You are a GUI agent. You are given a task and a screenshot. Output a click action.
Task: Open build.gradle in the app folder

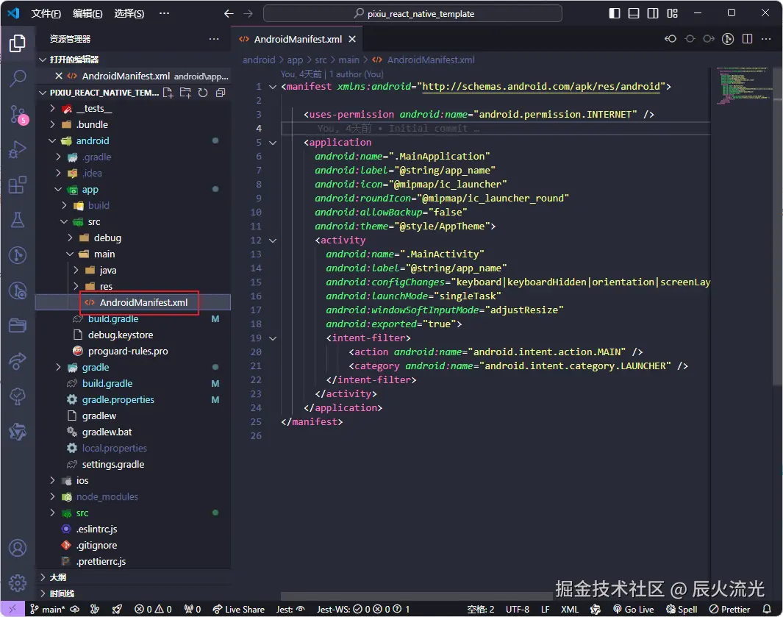(x=112, y=318)
